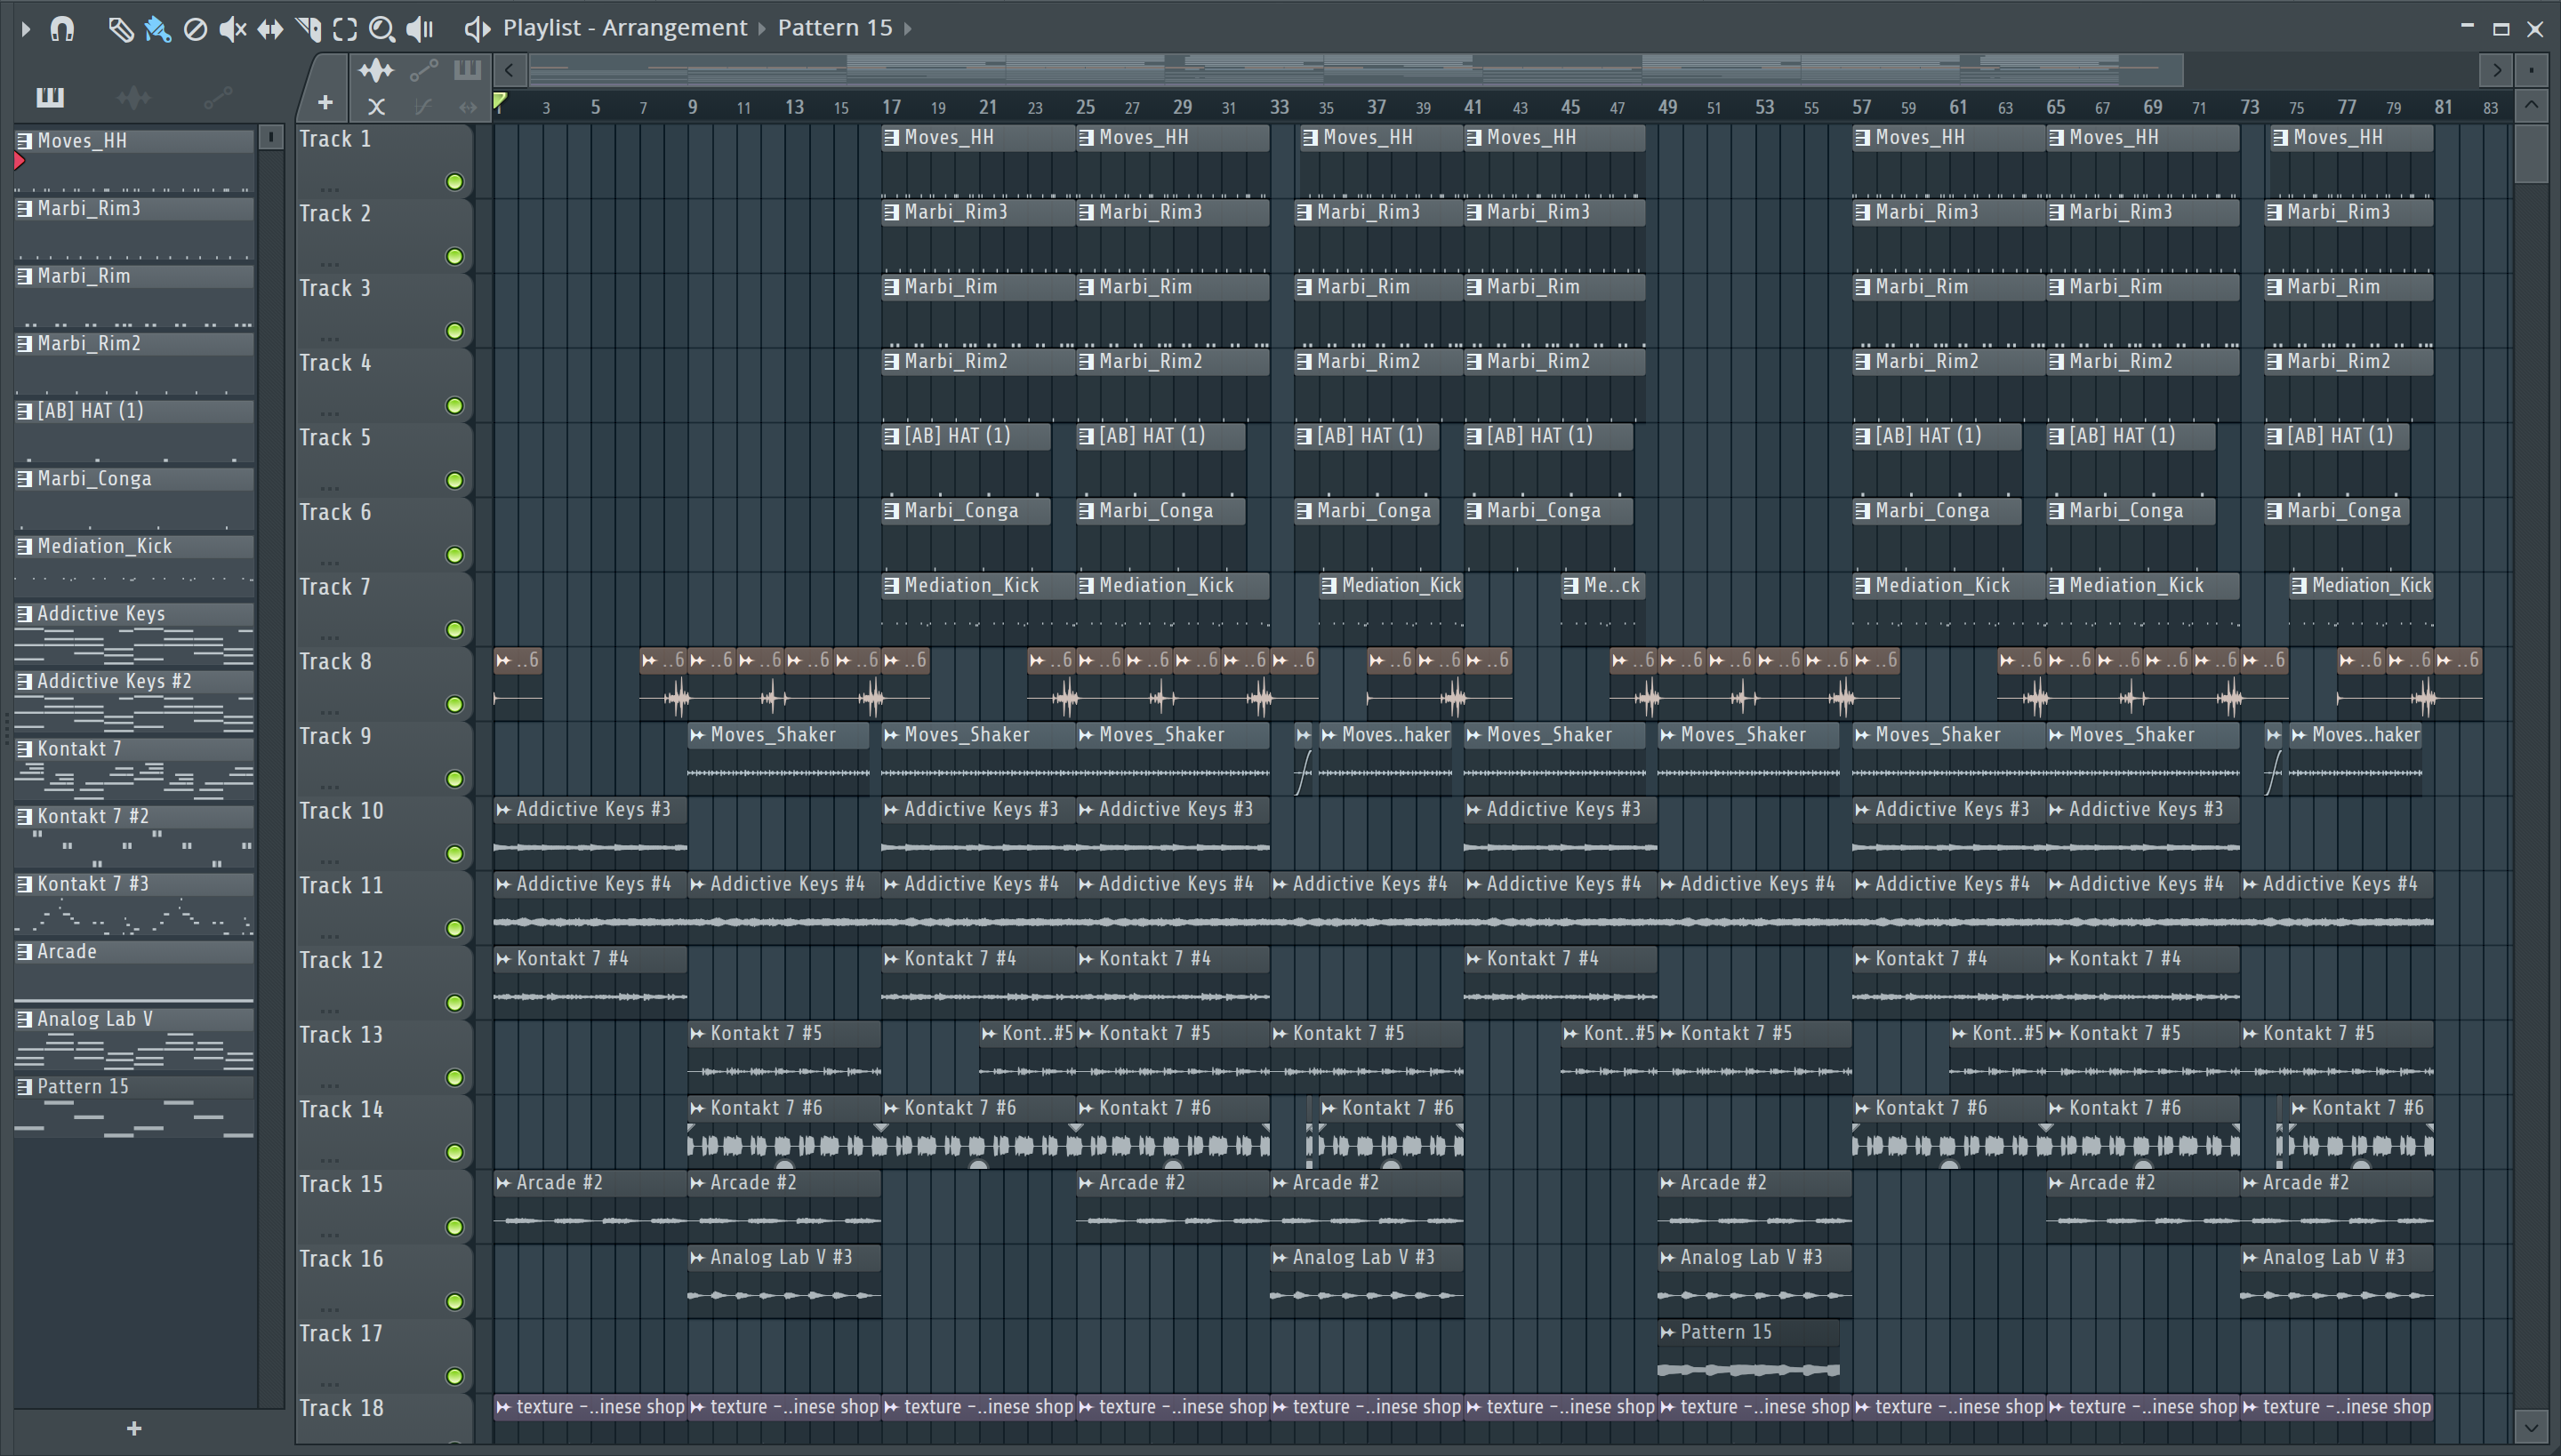2561x1456 pixels.
Task: Click the speaker icon before Playlist title
Action: pyautogui.click(x=478, y=29)
